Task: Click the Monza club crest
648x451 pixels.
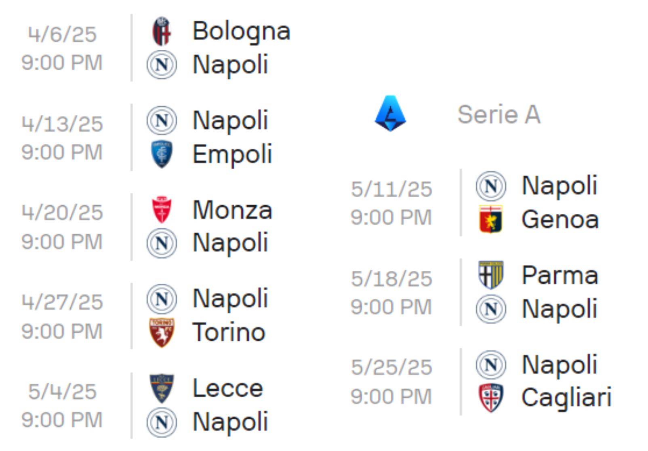Action: pos(162,210)
